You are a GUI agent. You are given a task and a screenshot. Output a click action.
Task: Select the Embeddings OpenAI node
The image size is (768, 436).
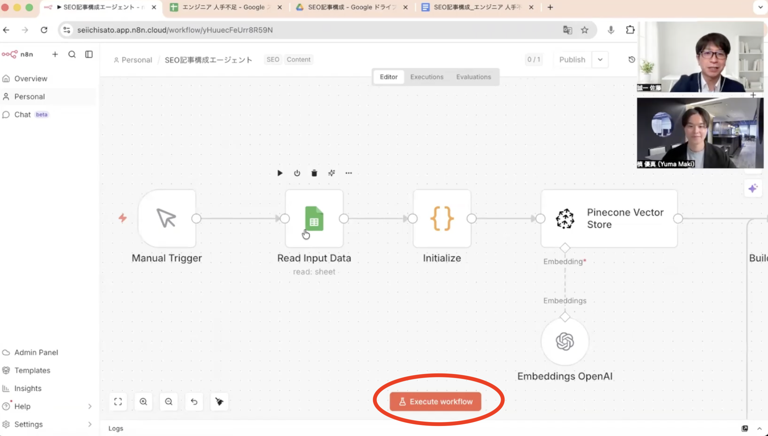point(565,341)
